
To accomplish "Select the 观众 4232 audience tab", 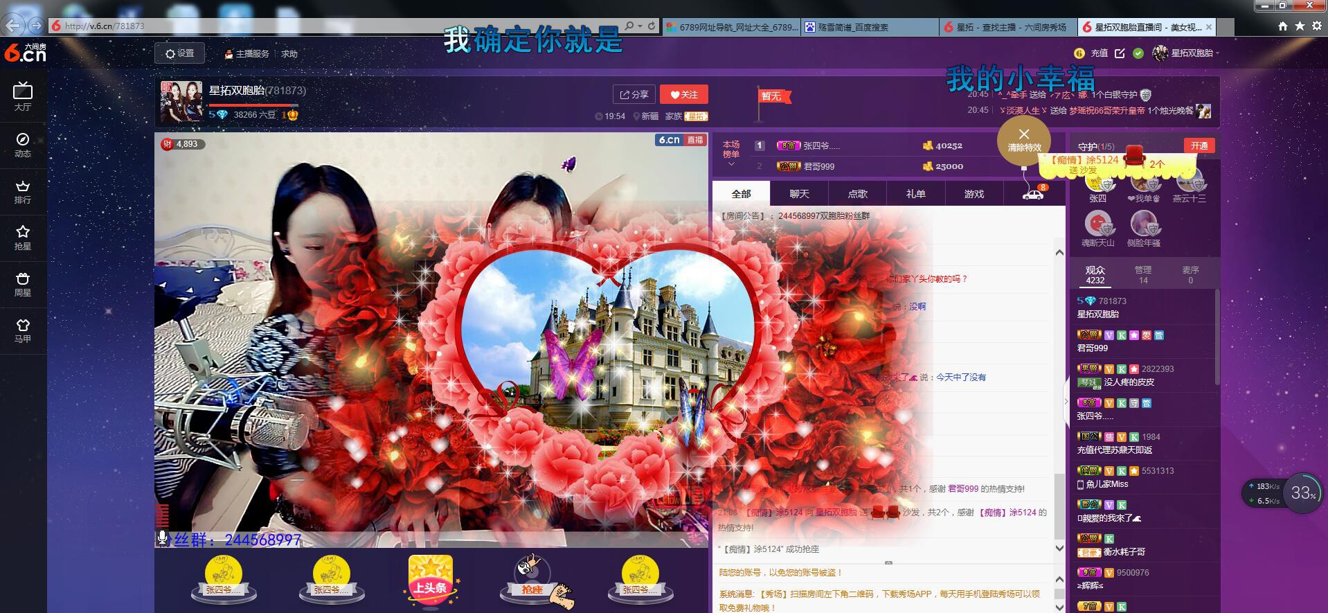I will [x=1095, y=275].
